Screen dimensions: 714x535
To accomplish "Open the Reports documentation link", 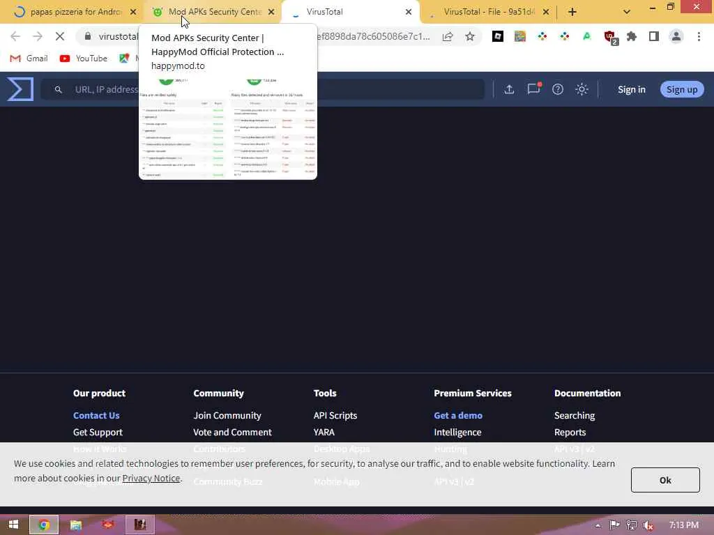I will [x=570, y=432].
